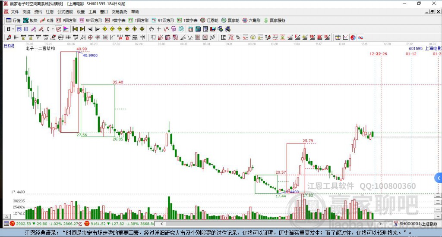Screen dimensions: 442x237
Task: Restore the inner chart window
Action: click(x=432, y=12)
